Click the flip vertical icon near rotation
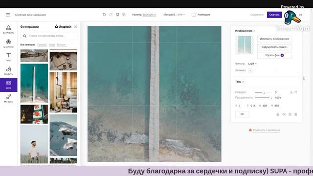Viewport: 313px width, 176px height. (x=295, y=92)
